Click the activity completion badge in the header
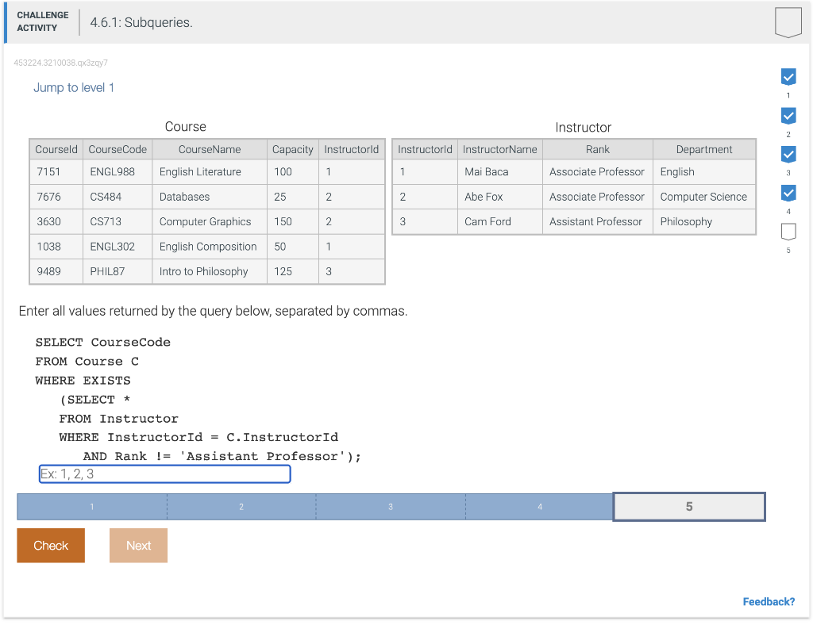This screenshot has width=813, height=625. coord(788,22)
